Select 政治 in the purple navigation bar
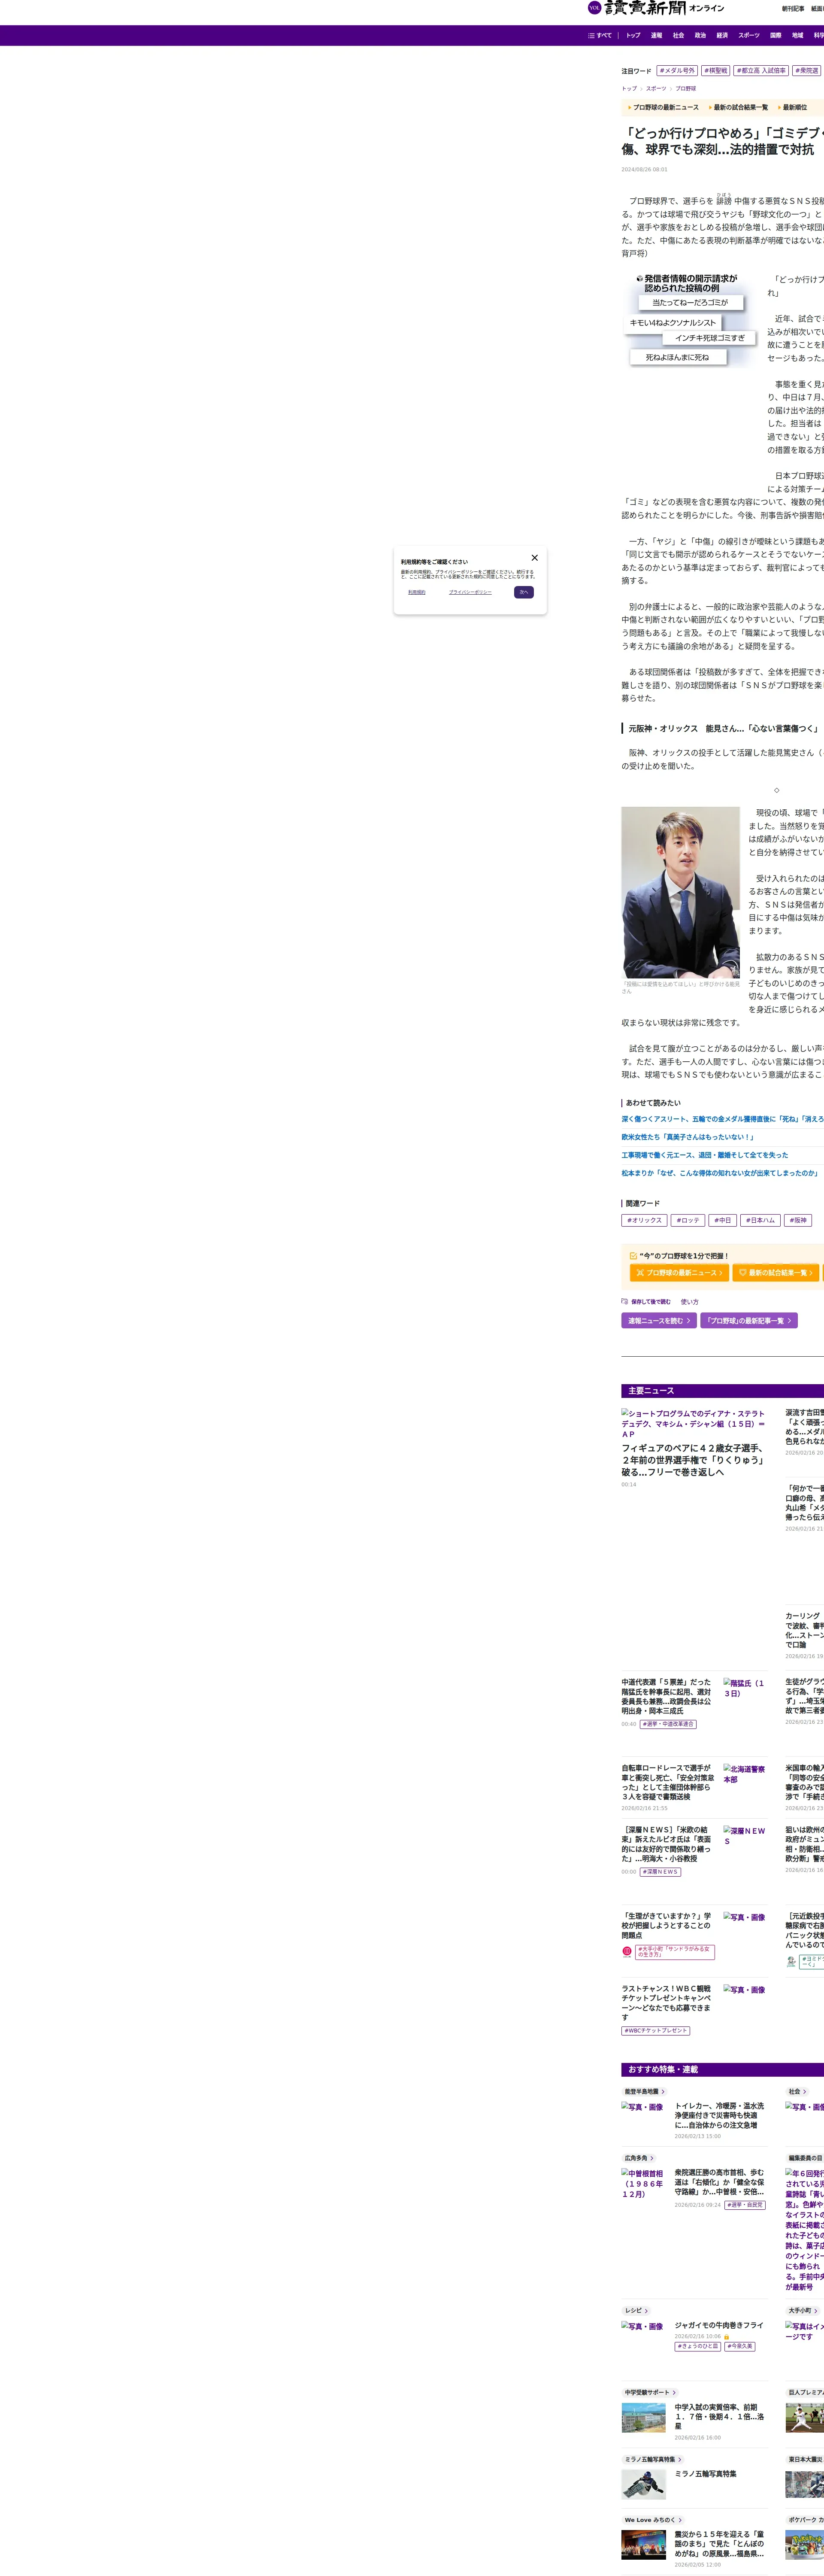 point(700,35)
